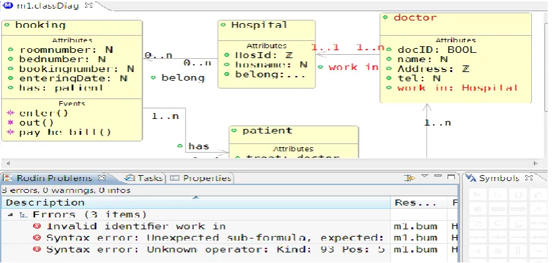Select the 'tel: N' attribute in doctor
This screenshot has height=263, width=555.
419,79
